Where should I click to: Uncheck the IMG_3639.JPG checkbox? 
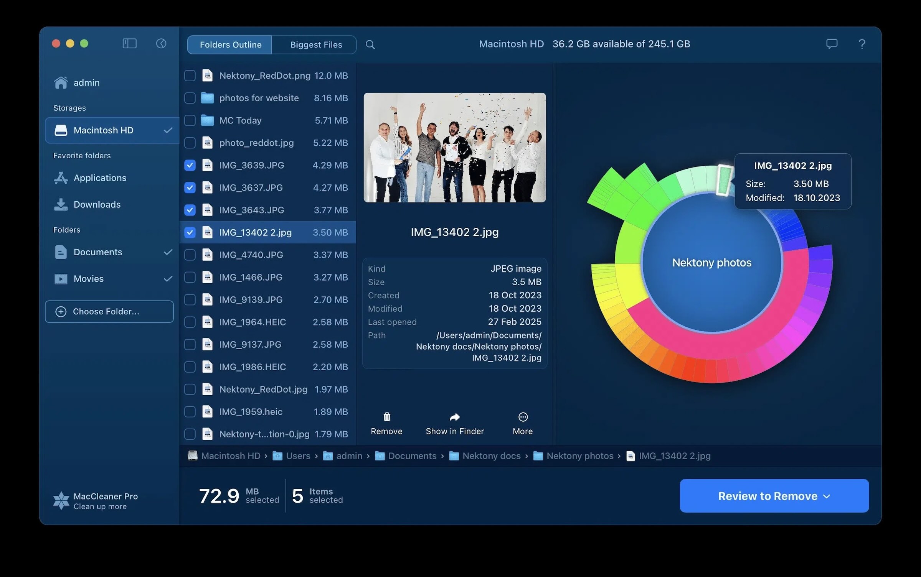pos(190,165)
